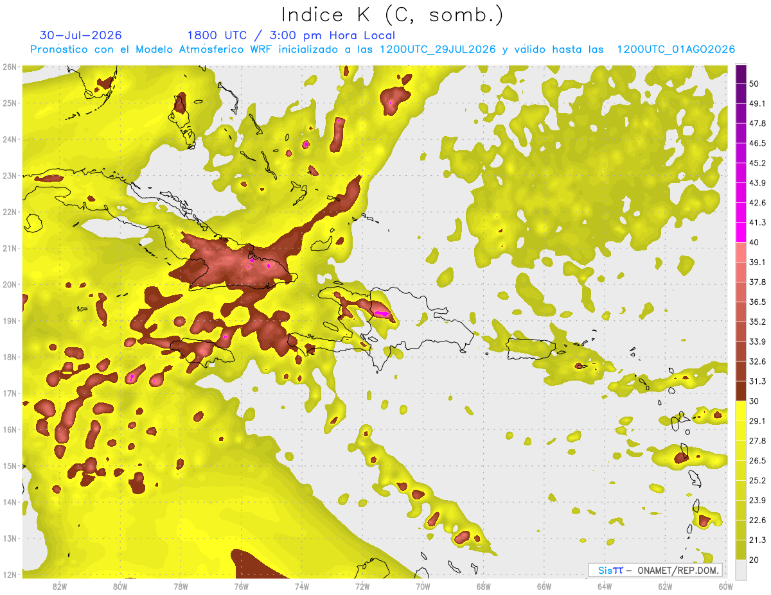
Task: Click the colorbar value '29.1'
Action: pos(757,420)
